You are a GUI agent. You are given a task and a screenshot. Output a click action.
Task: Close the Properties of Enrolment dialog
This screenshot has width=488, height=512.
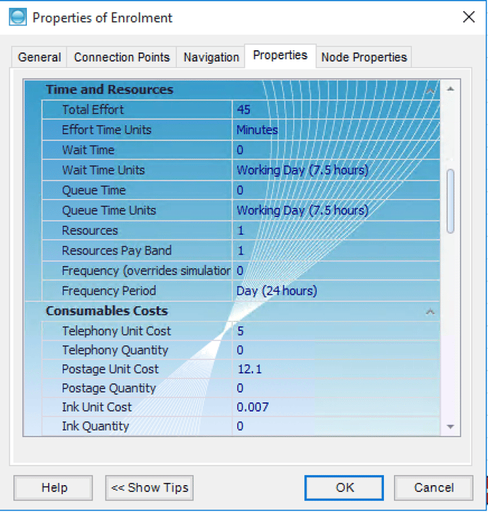(469, 17)
